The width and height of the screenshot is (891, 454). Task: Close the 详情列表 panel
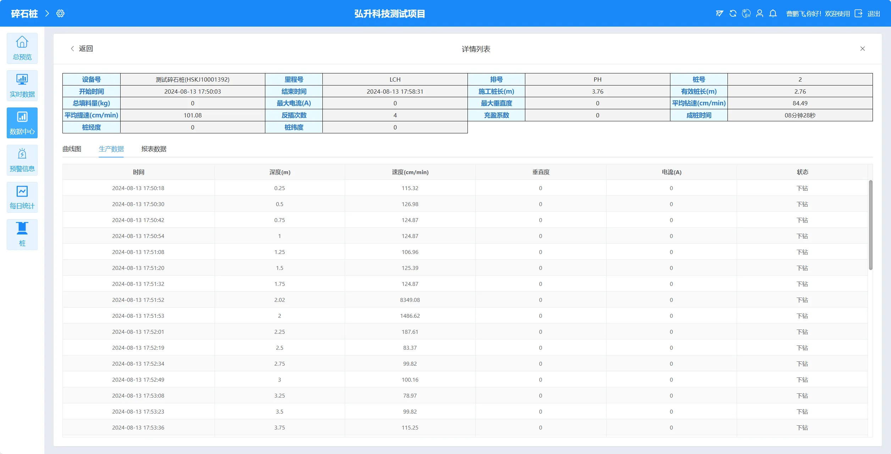pyautogui.click(x=863, y=49)
